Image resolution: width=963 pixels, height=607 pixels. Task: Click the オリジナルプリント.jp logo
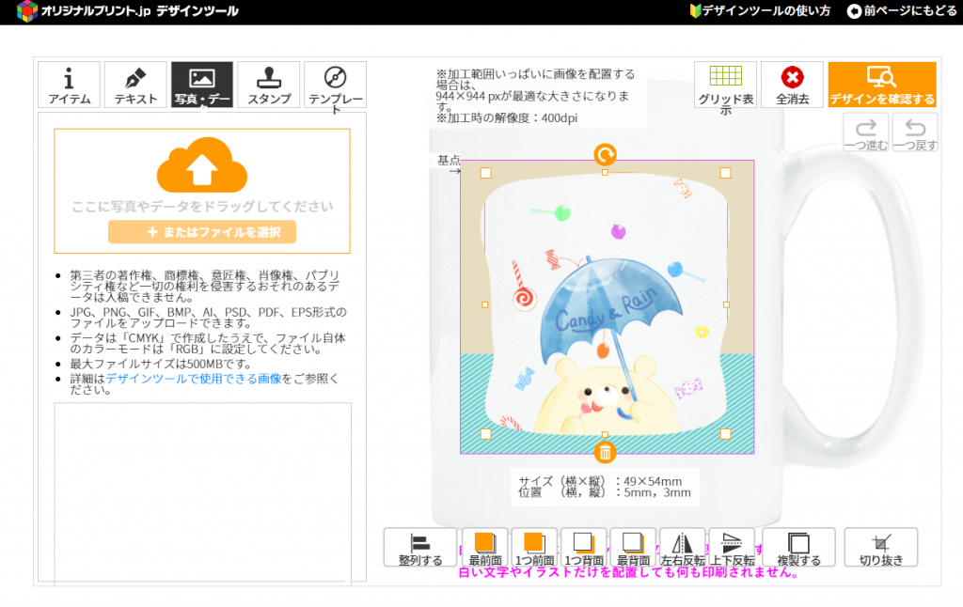127,11
